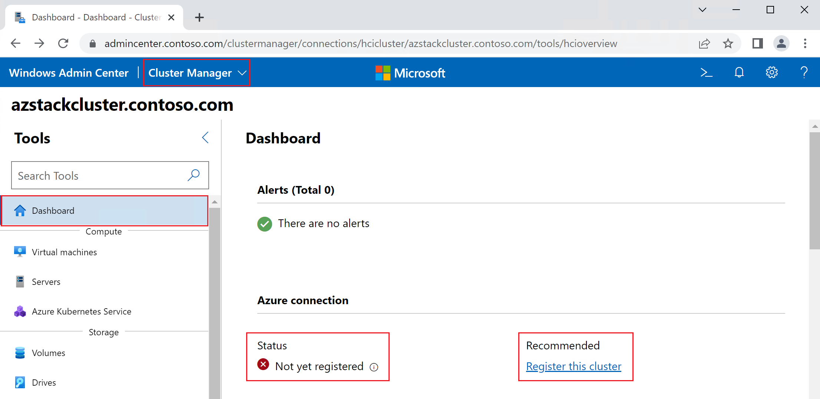
Task: Click the 'Not yet registered' status text
Action: point(319,366)
